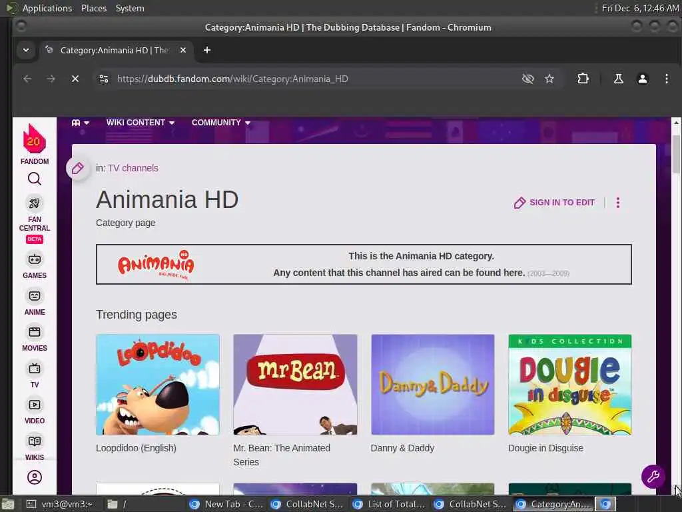The image size is (682, 512).
Task: Close the Category:Animania HD tab
Action: (183, 50)
